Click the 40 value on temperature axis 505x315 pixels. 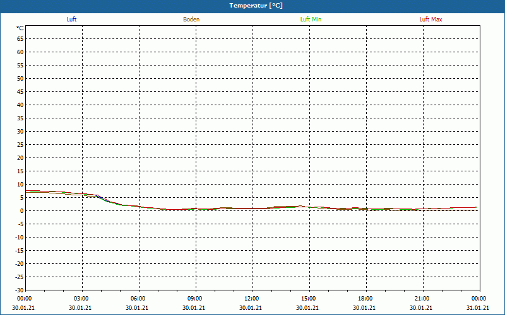(x=20, y=105)
